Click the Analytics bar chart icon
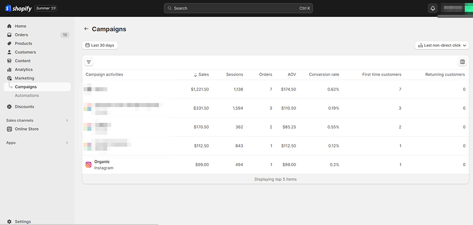This screenshot has width=473, height=225. pyautogui.click(x=9, y=69)
